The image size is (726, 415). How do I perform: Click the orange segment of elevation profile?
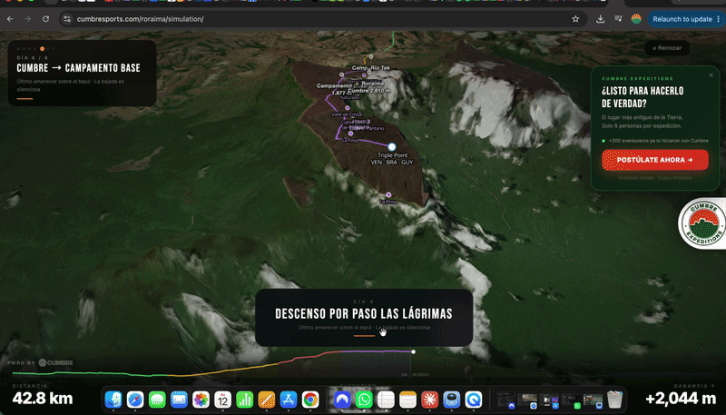pos(222,371)
